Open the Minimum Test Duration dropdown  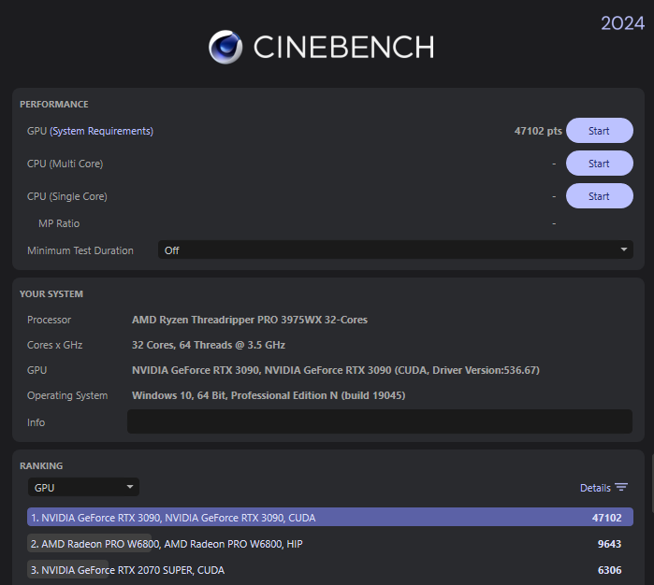(x=396, y=250)
